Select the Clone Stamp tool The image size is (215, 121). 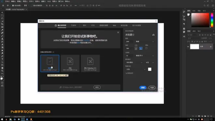click(x=2, y=39)
